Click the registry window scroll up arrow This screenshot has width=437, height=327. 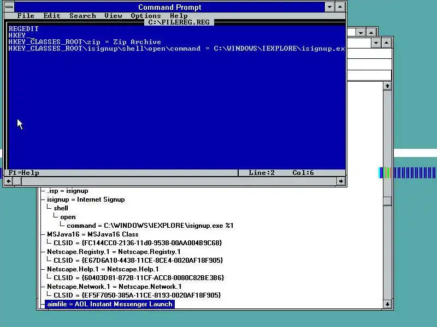(x=387, y=86)
